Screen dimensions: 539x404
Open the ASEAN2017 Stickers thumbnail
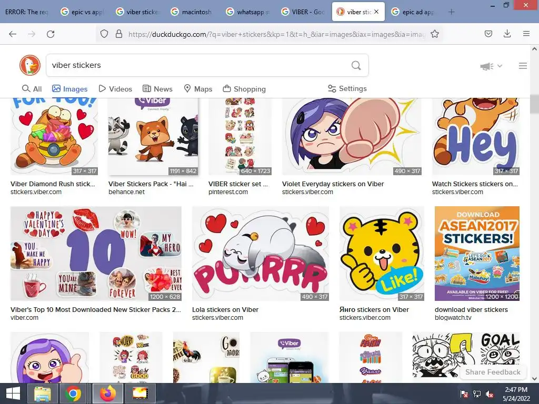click(477, 254)
